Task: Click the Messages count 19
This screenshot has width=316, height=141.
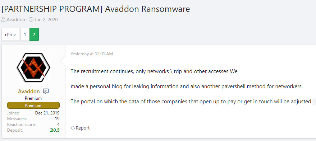Action: (x=57, y=119)
